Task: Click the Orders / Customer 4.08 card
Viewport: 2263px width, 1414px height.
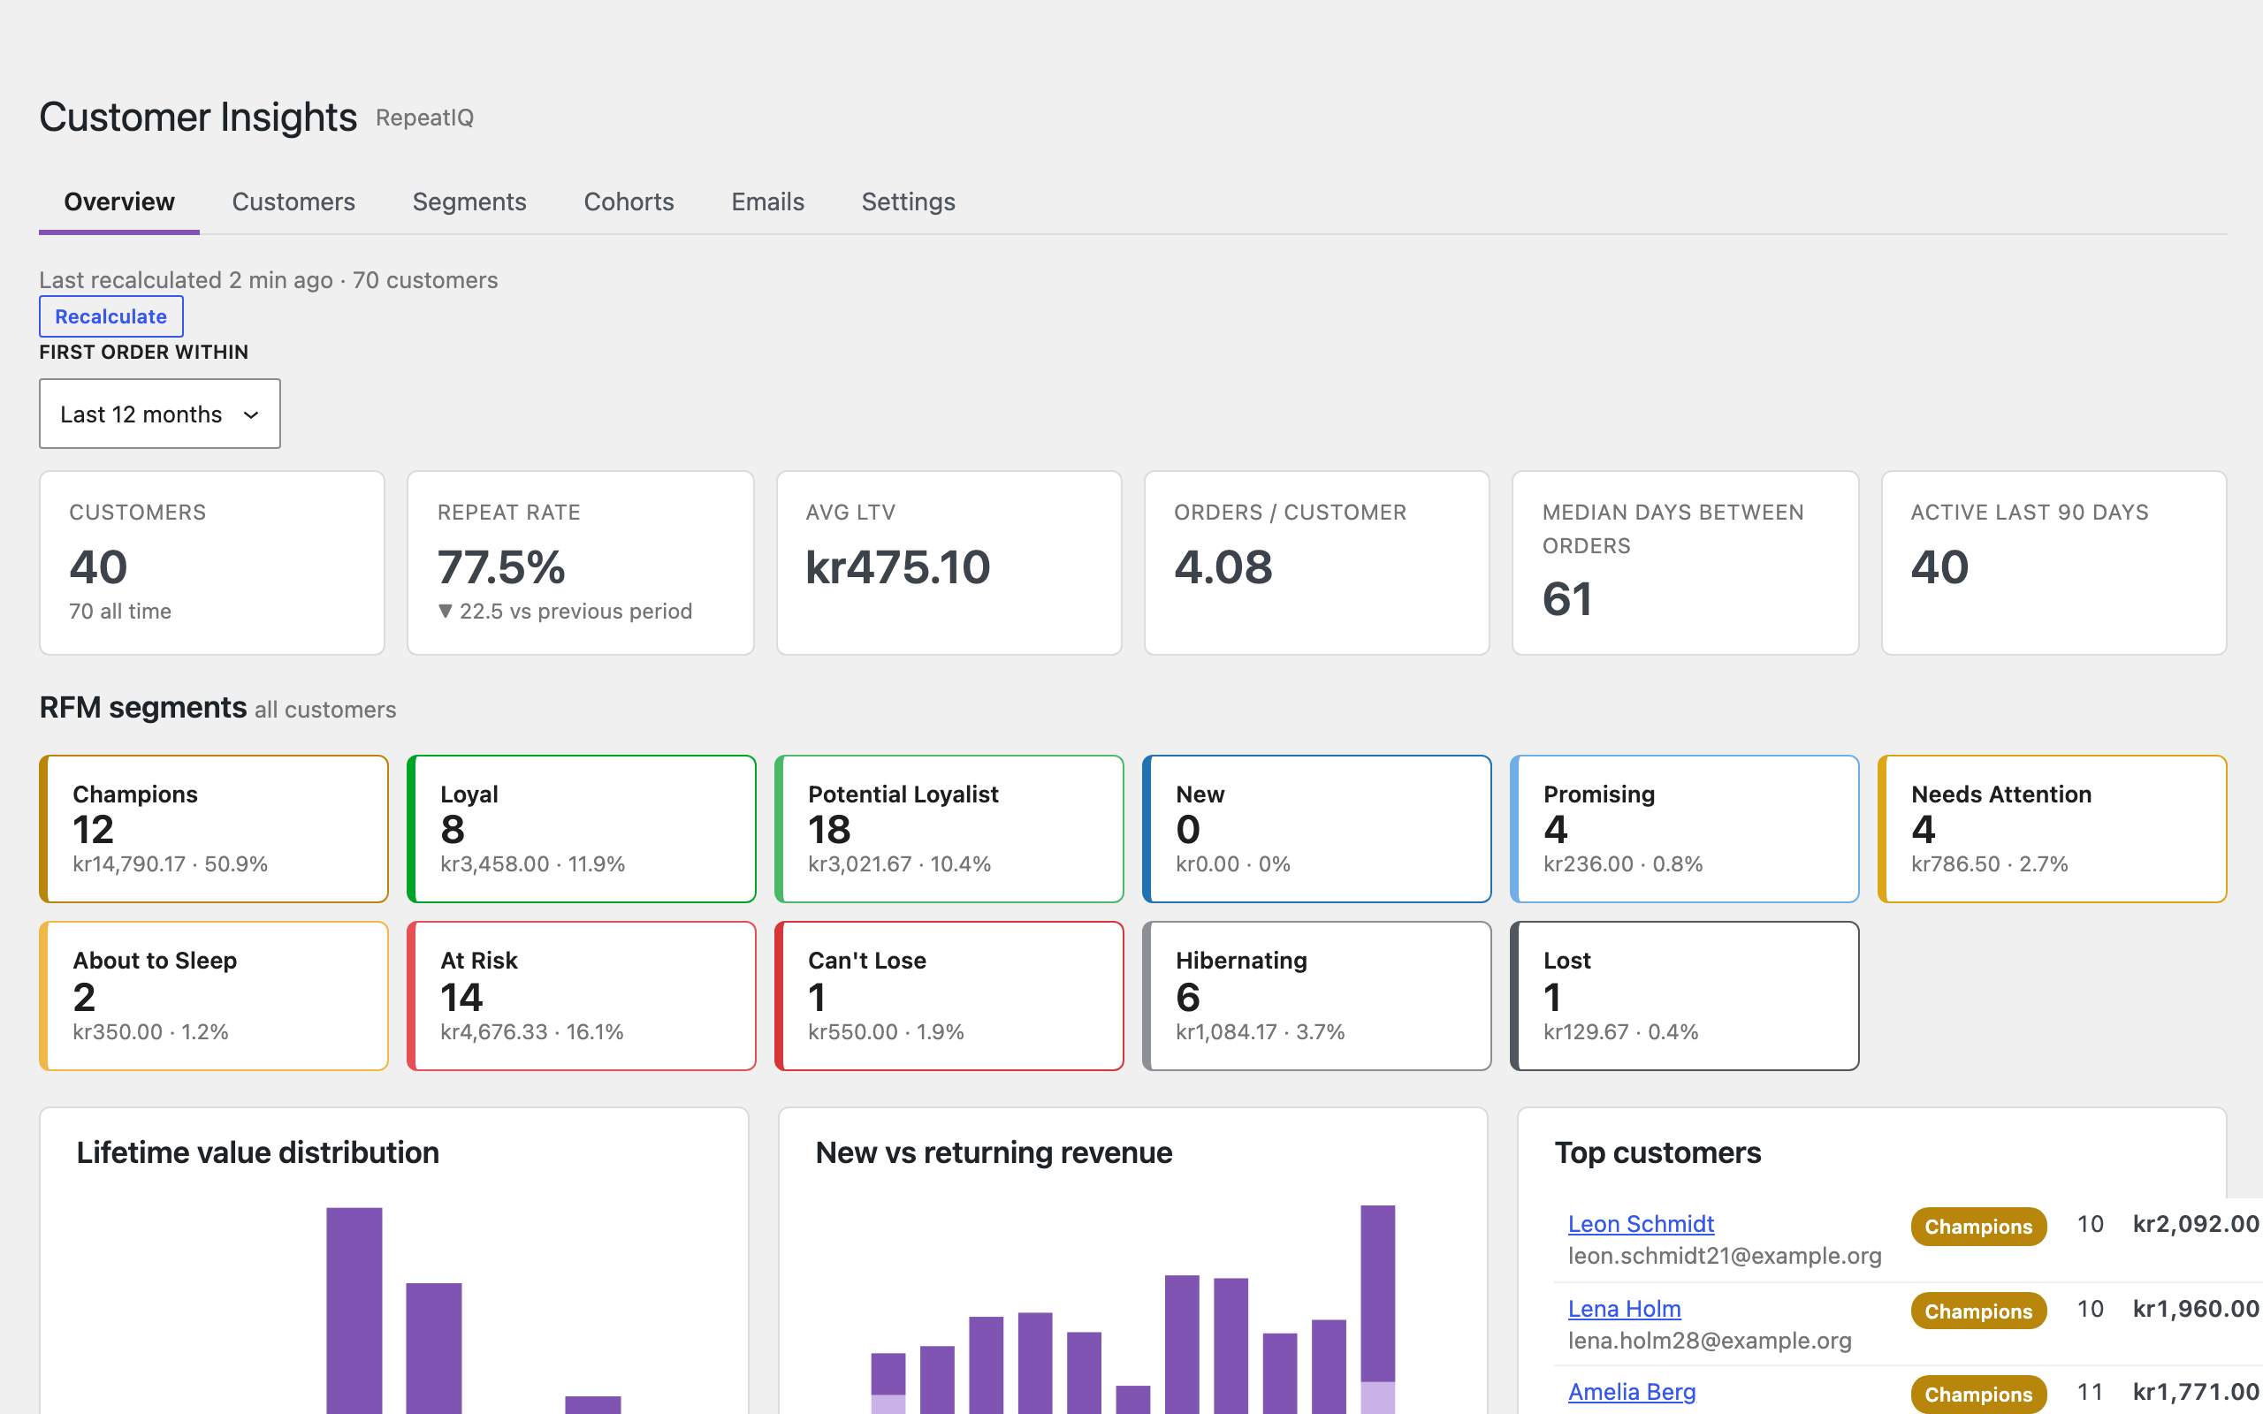Action: coord(1316,563)
